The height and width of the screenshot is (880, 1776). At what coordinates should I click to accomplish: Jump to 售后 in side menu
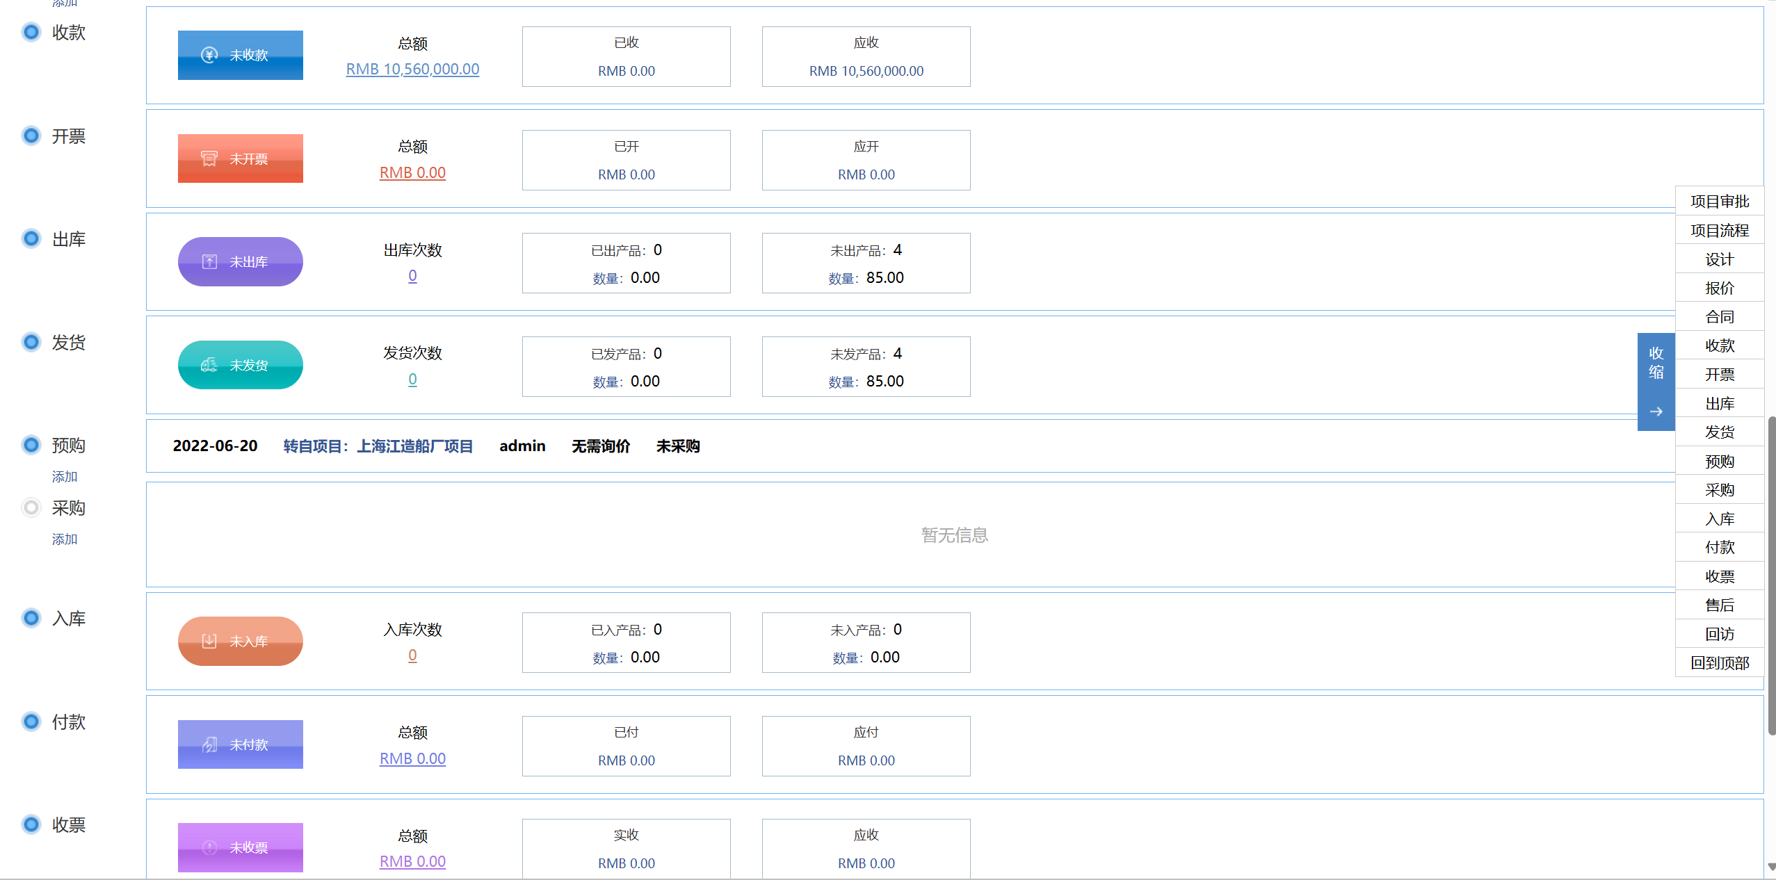point(1720,605)
